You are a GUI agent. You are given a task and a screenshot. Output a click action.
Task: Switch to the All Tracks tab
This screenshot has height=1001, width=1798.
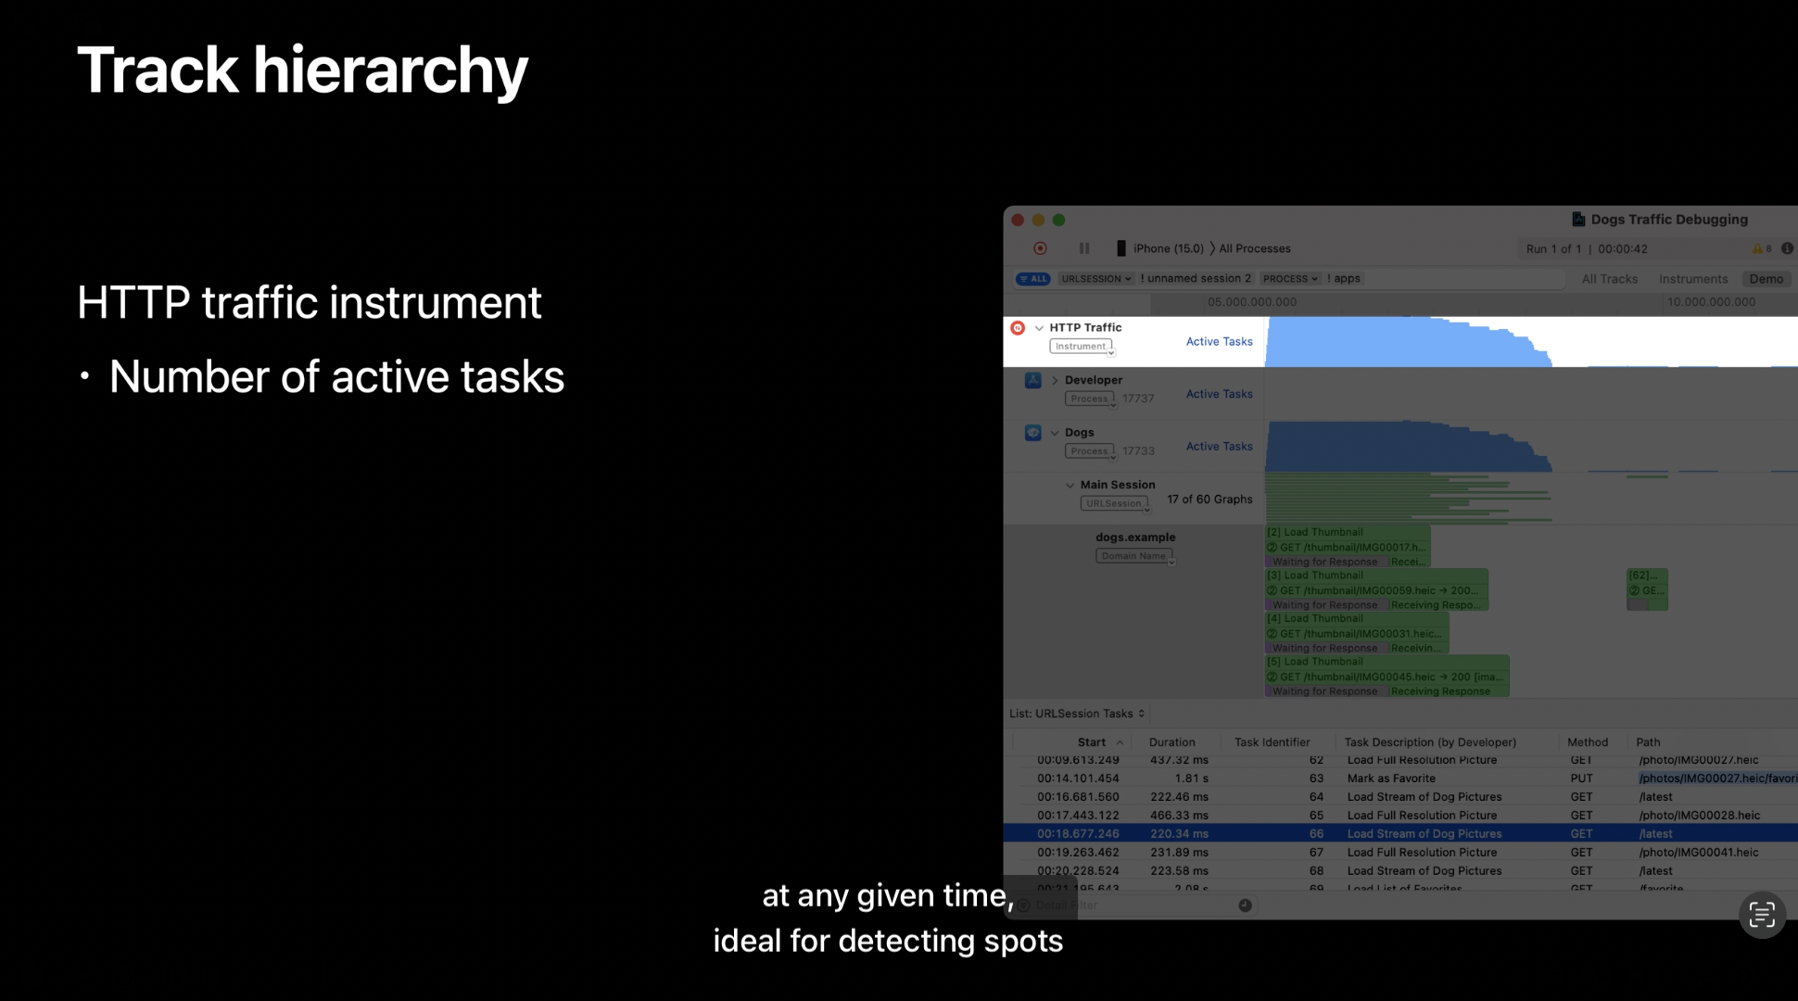[1609, 279]
